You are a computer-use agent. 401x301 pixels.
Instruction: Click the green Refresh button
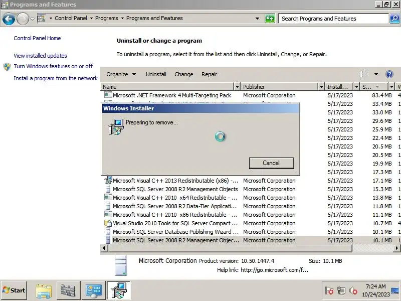pyautogui.click(x=270, y=19)
